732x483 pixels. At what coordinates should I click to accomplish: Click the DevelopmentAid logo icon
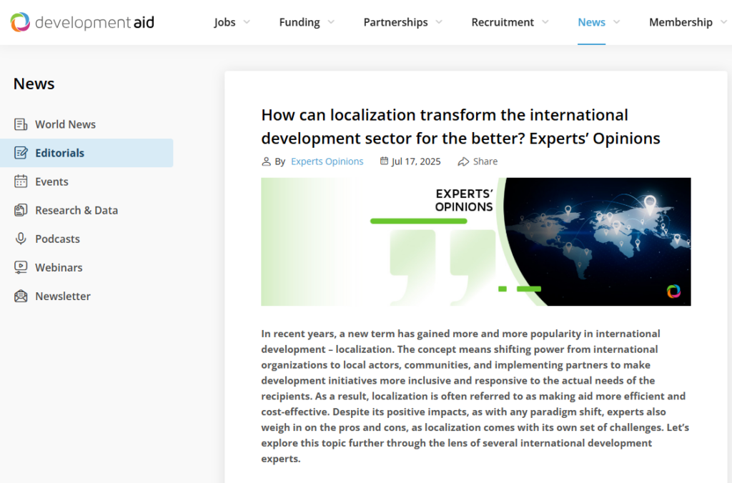(20, 22)
